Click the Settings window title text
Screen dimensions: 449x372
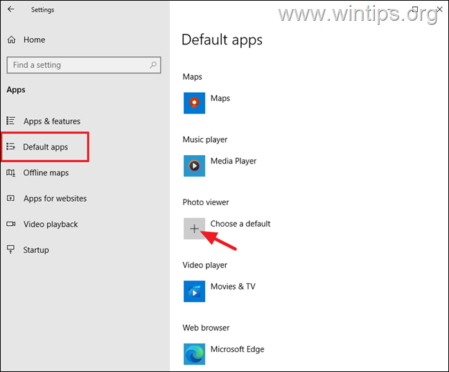pos(43,10)
